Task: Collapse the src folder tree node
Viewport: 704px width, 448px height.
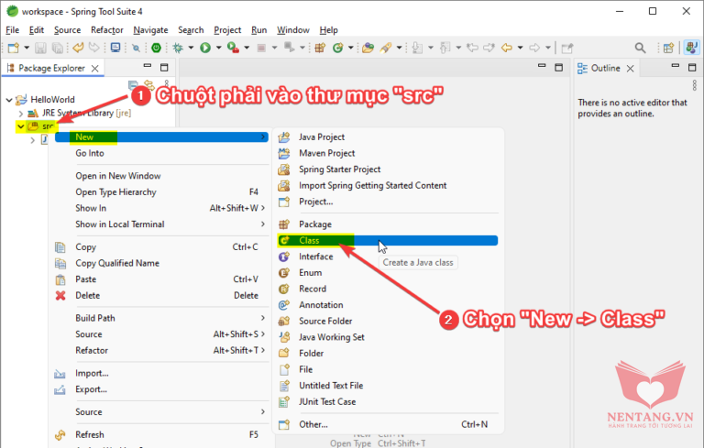Action: point(21,126)
